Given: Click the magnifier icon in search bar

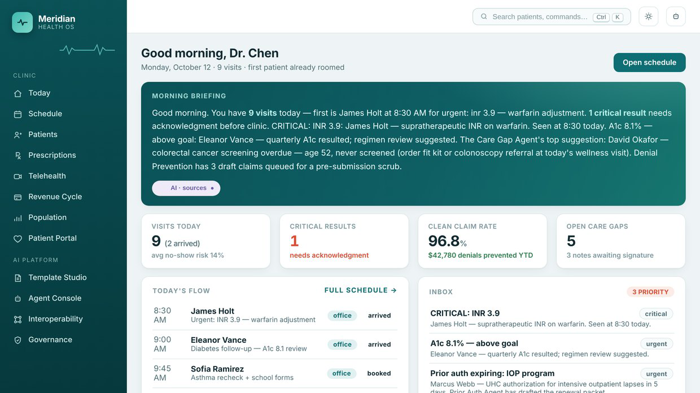Looking at the screenshot, I should coord(484,16).
